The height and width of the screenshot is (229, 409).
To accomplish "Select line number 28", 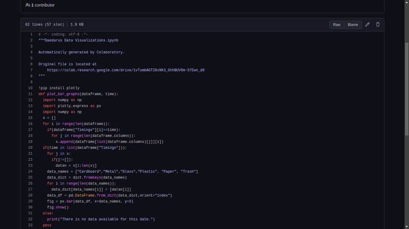I will click(30, 196).
